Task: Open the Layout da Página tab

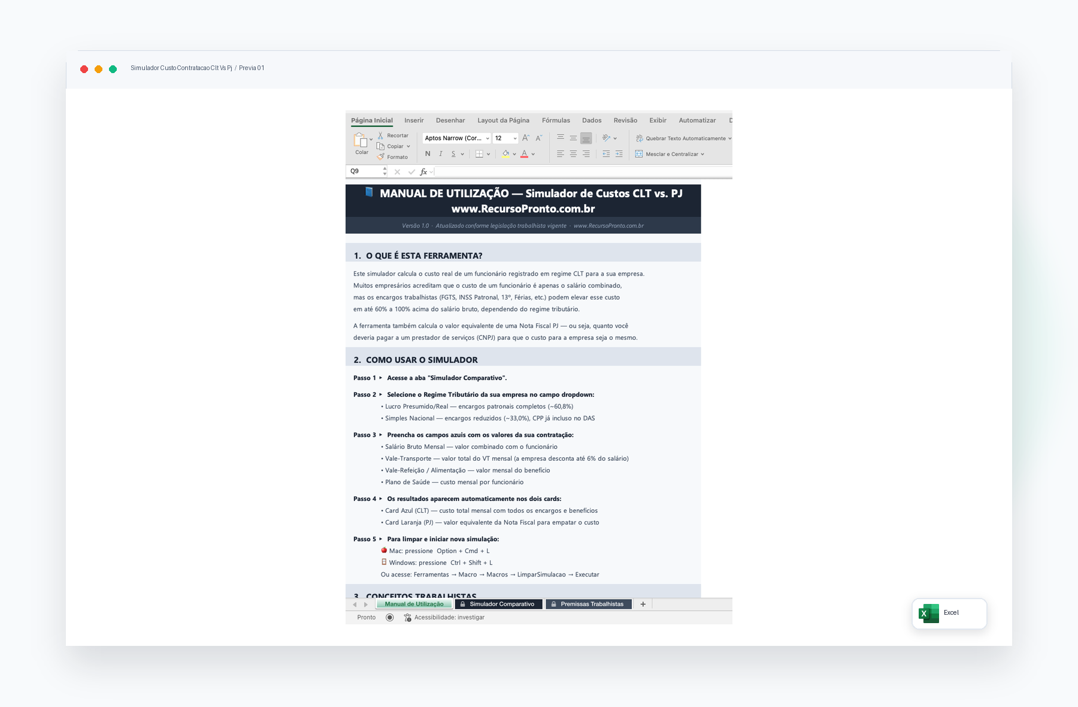Action: tap(503, 120)
